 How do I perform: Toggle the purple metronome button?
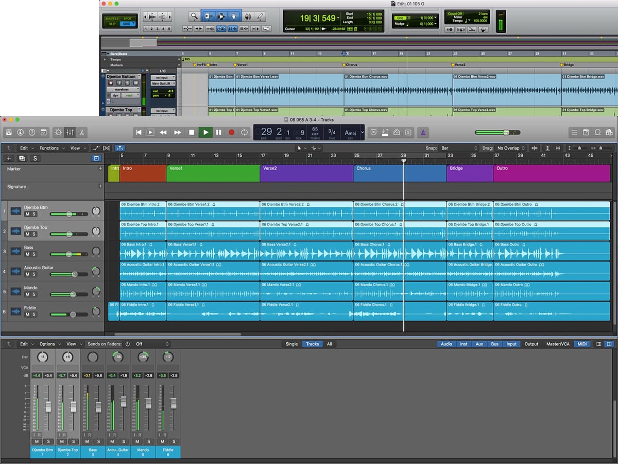(422, 132)
